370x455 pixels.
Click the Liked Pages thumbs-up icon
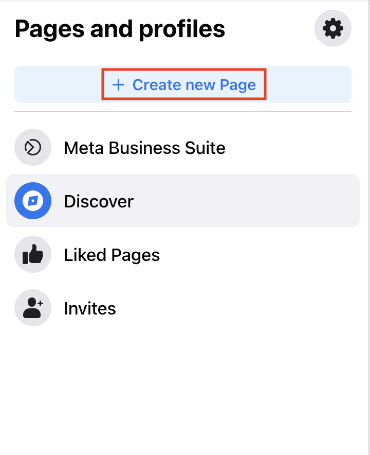click(33, 254)
